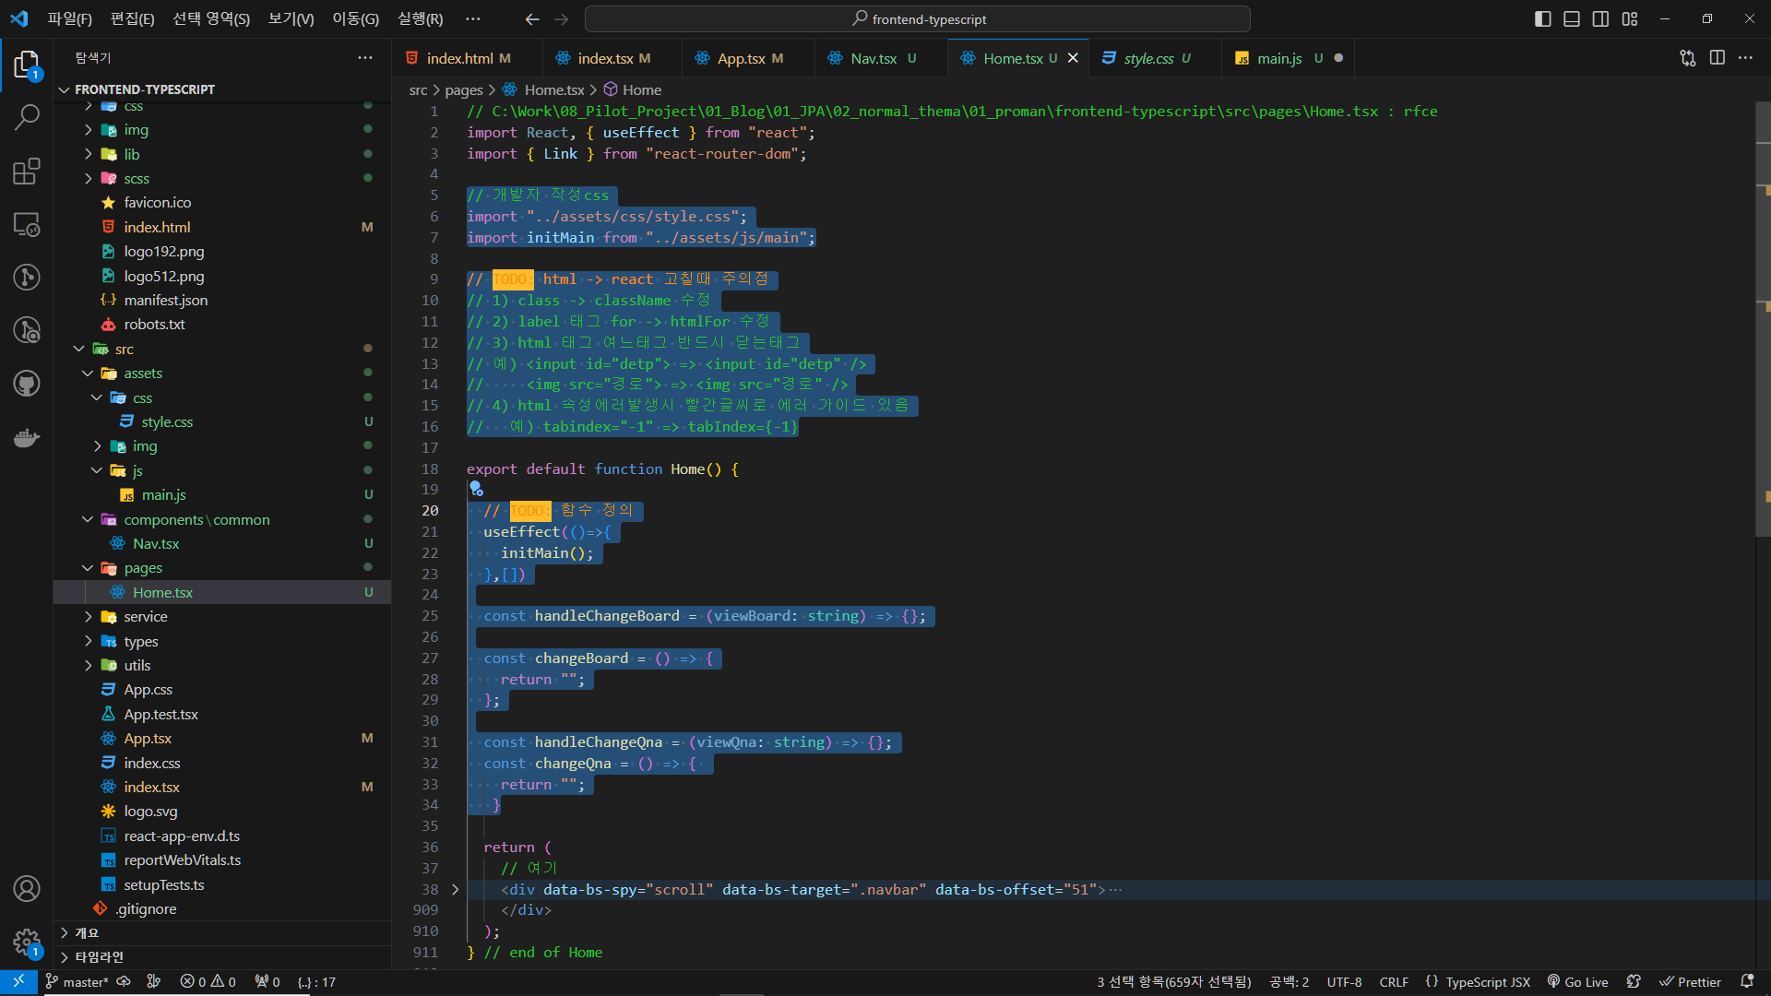1771x996 pixels.
Task: Switch to the style.css editor tab
Action: coord(1148,58)
